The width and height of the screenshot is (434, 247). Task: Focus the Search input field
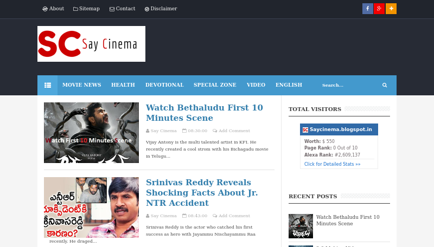tap(349, 85)
